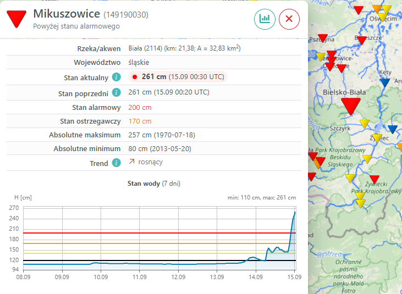Select the orange marker west of Beskidu Śląskiego

(x=317, y=165)
